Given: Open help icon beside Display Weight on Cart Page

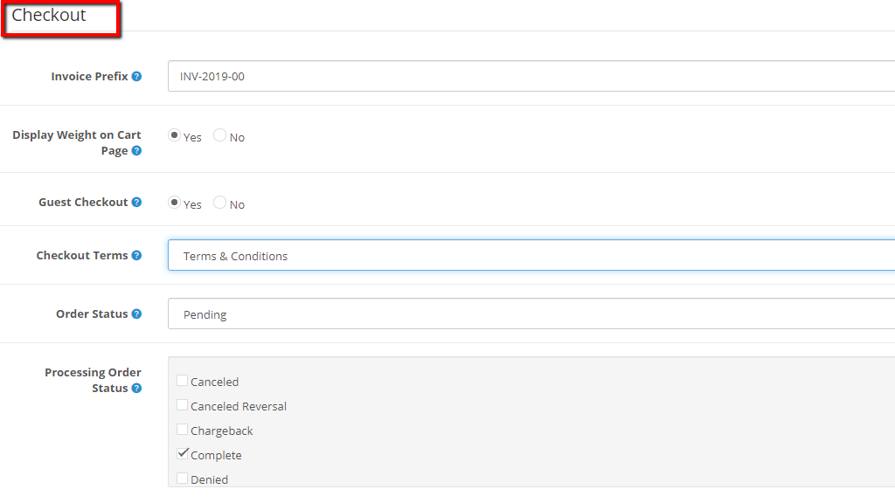Looking at the screenshot, I should [136, 150].
